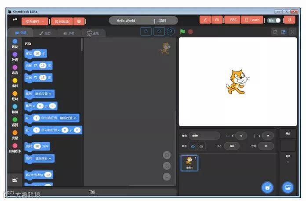Select the 声音 sound block category
The height and width of the screenshot is (201, 306).
click(15, 70)
